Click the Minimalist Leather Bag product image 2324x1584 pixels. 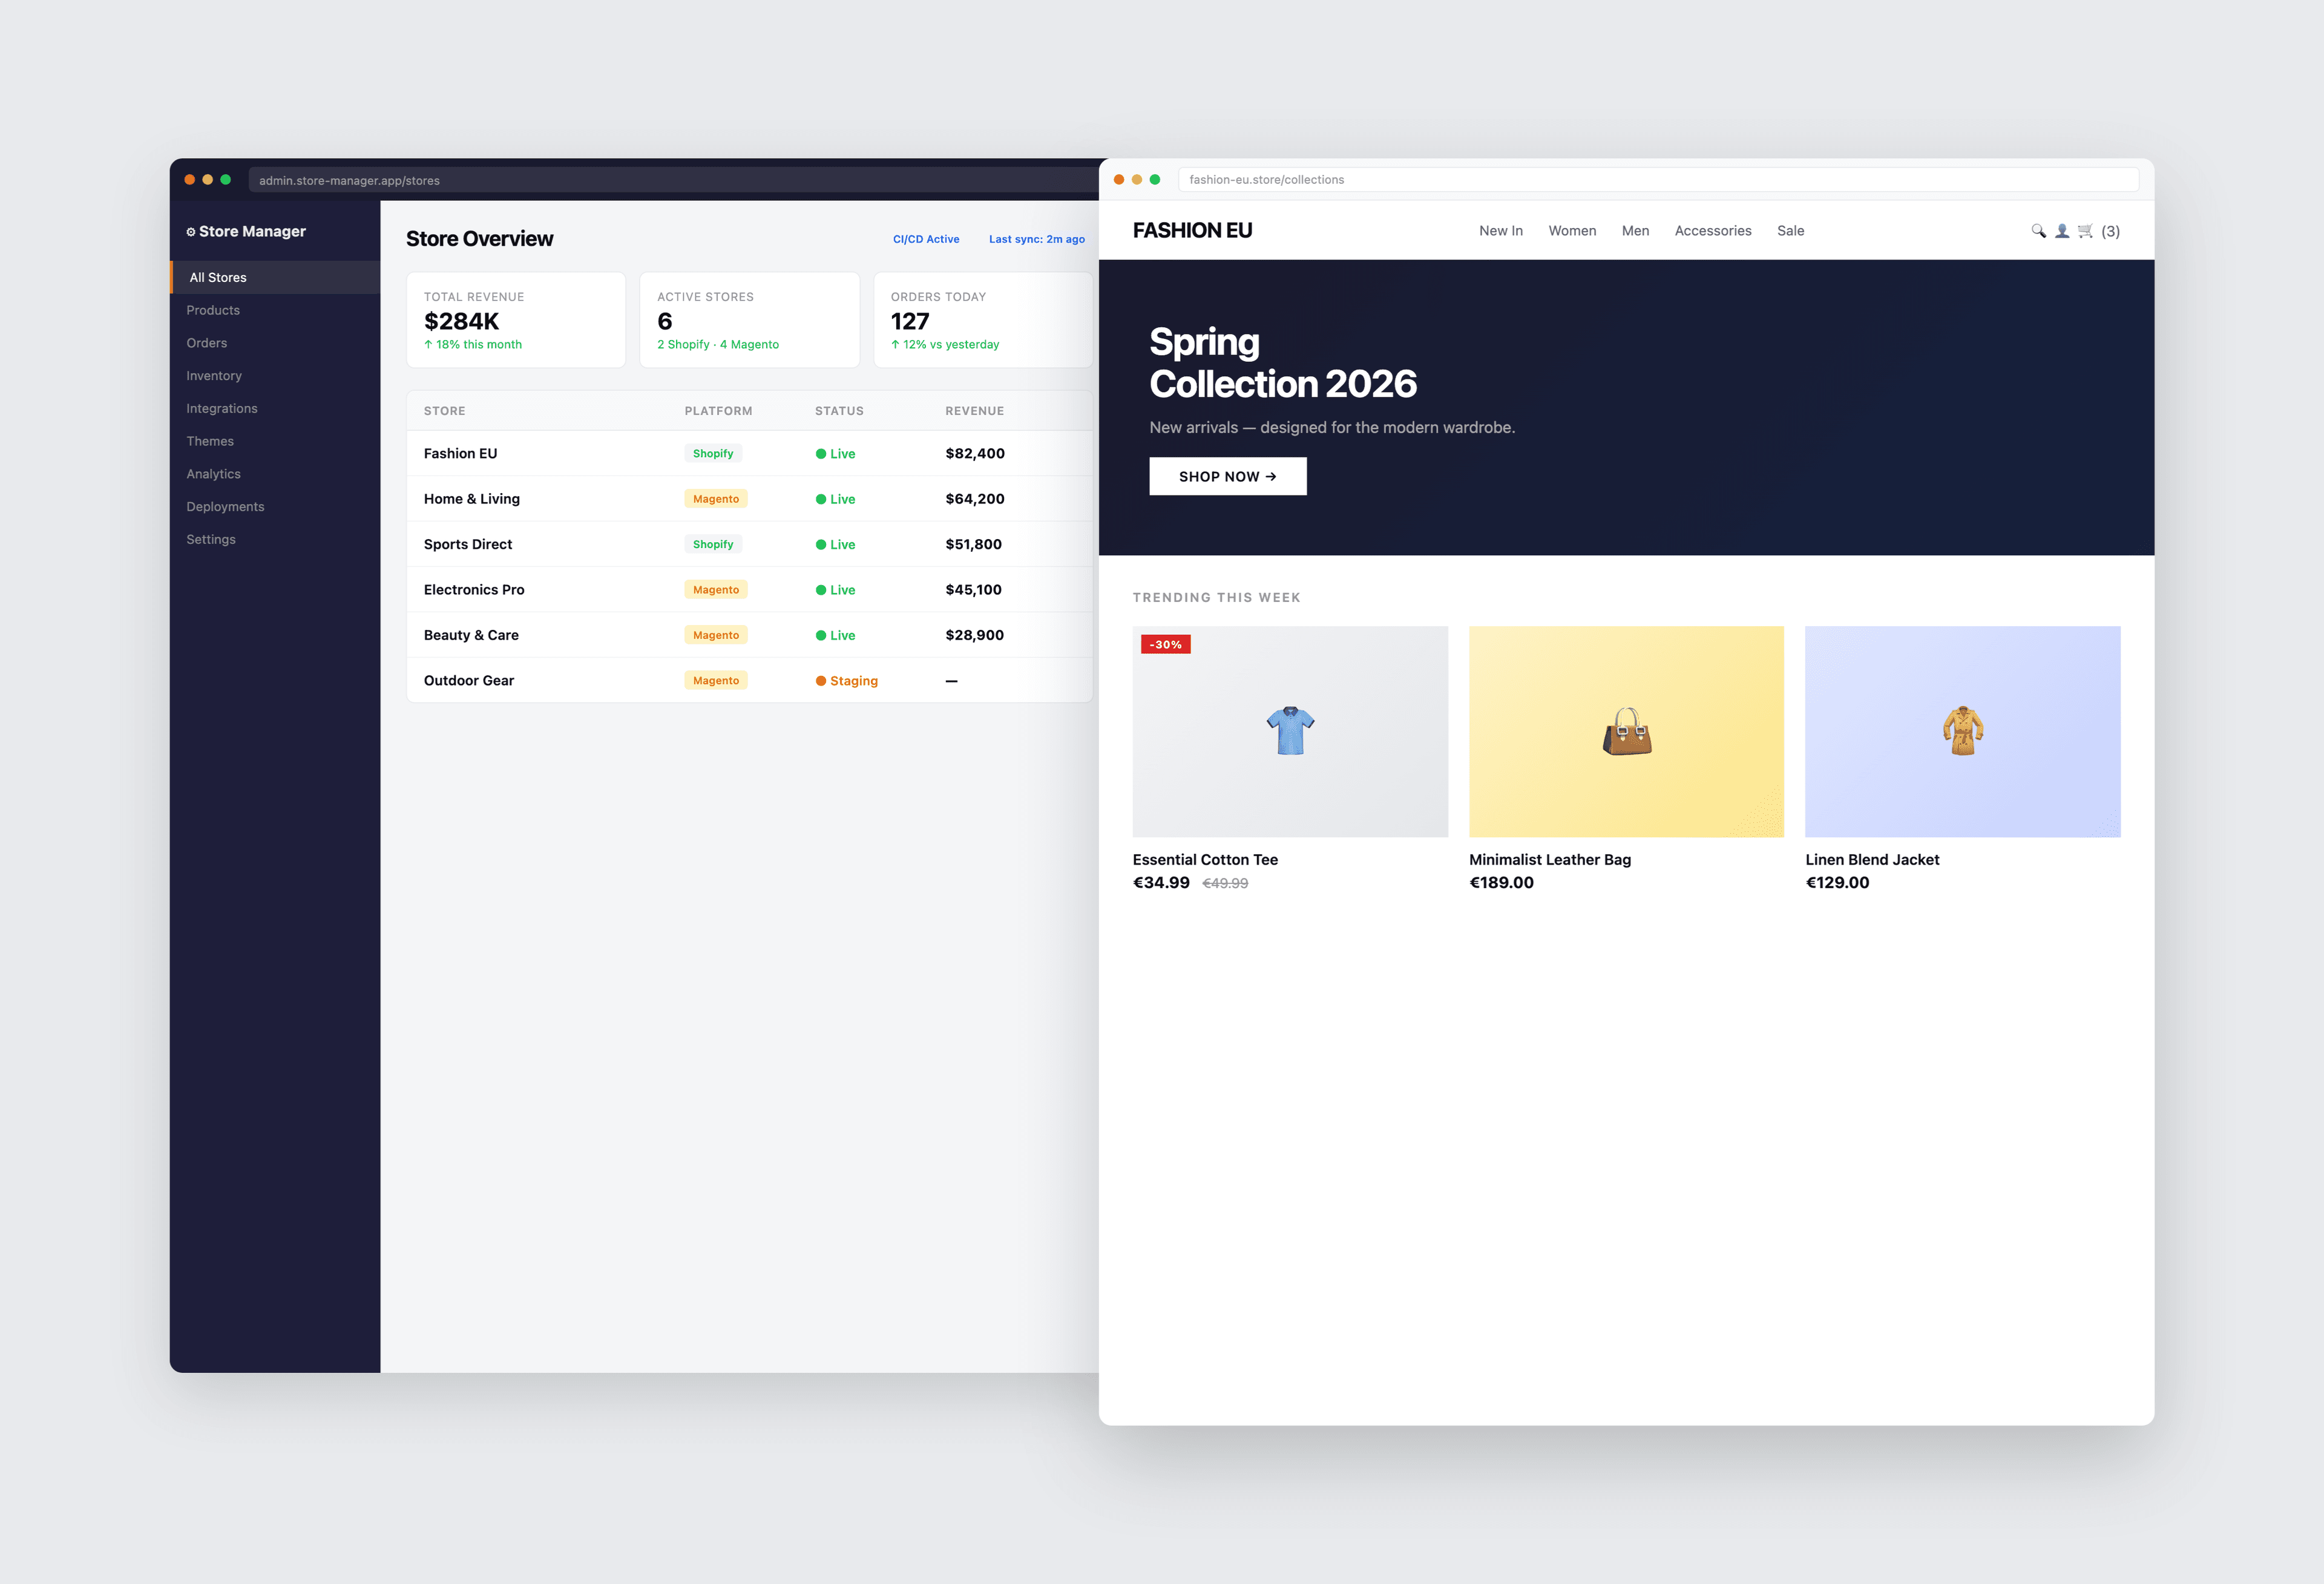(1626, 731)
